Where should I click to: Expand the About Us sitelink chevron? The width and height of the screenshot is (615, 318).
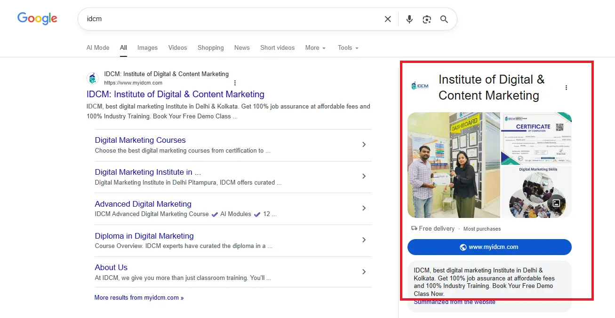(364, 271)
